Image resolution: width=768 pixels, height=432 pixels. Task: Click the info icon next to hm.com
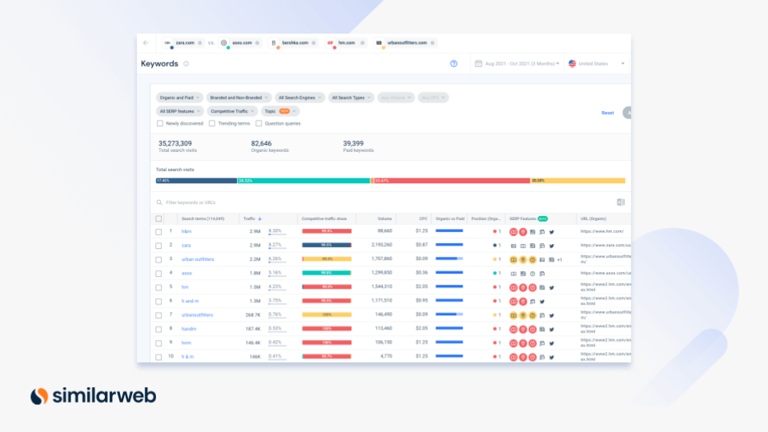362,43
